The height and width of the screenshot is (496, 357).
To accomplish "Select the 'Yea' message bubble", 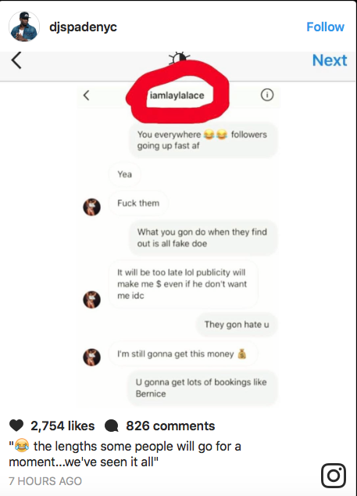I will [124, 174].
